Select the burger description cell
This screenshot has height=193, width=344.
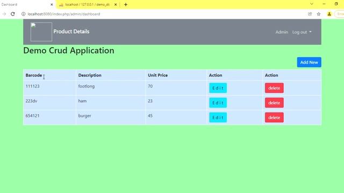click(x=111, y=117)
